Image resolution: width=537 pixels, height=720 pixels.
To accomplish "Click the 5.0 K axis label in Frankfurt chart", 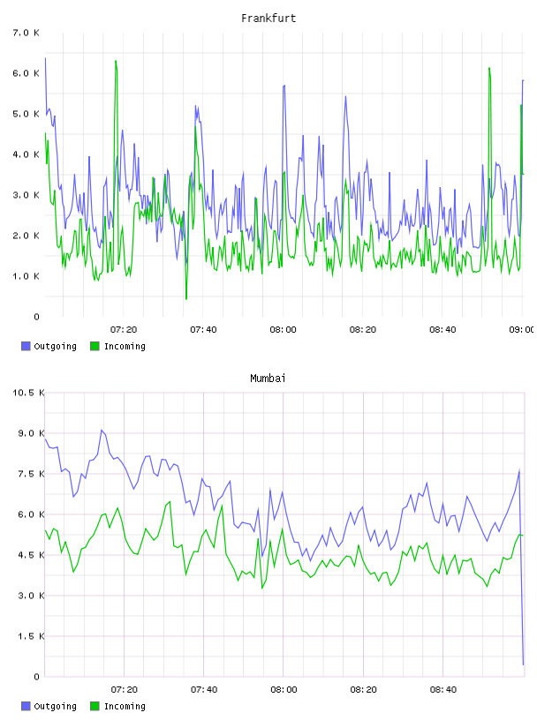I will click(26, 114).
